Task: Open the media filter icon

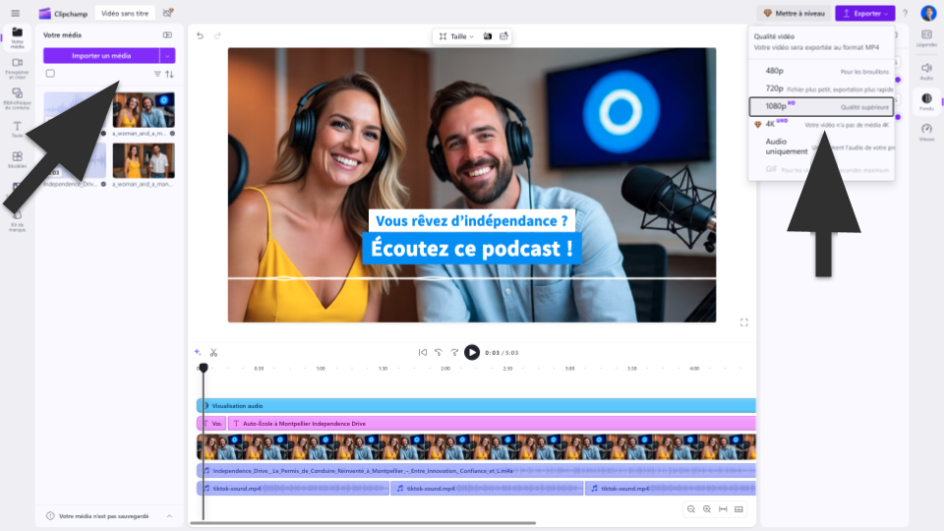Action: point(157,74)
